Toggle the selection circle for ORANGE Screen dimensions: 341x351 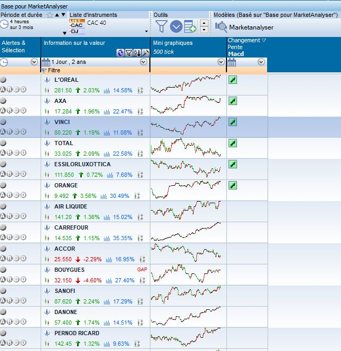(x=3, y=185)
